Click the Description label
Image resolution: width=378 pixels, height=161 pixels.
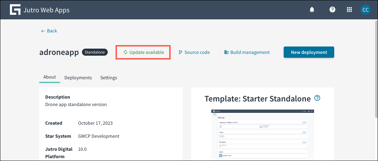(58, 97)
